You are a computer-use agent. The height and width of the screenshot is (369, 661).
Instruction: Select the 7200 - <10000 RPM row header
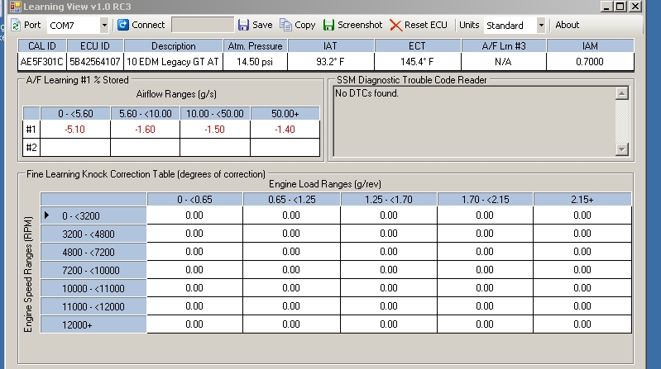coord(93,270)
